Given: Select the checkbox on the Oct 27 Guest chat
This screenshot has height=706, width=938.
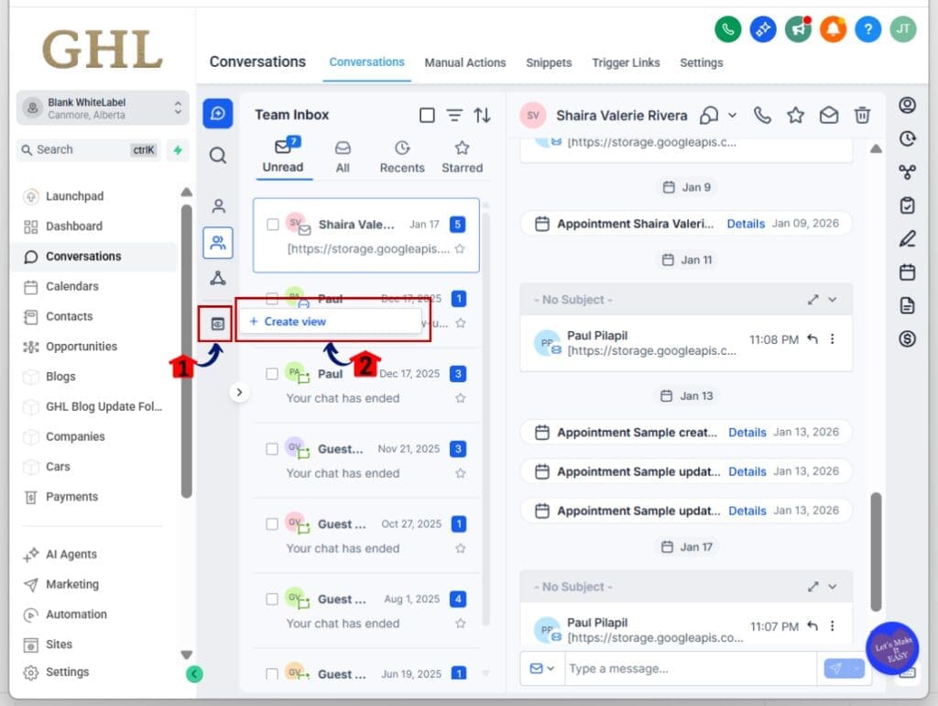Looking at the screenshot, I should (272, 524).
